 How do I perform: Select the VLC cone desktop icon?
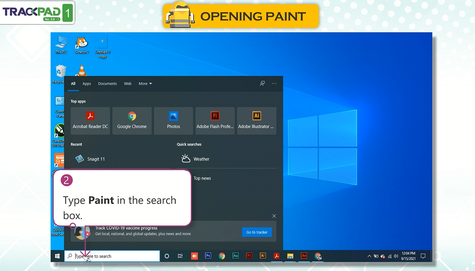pos(82,70)
